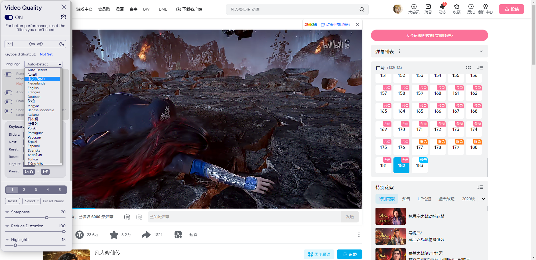Click the preset Reset button

coord(13,201)
